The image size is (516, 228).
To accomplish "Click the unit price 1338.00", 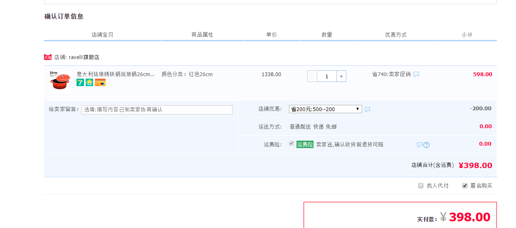I will 271,74.
